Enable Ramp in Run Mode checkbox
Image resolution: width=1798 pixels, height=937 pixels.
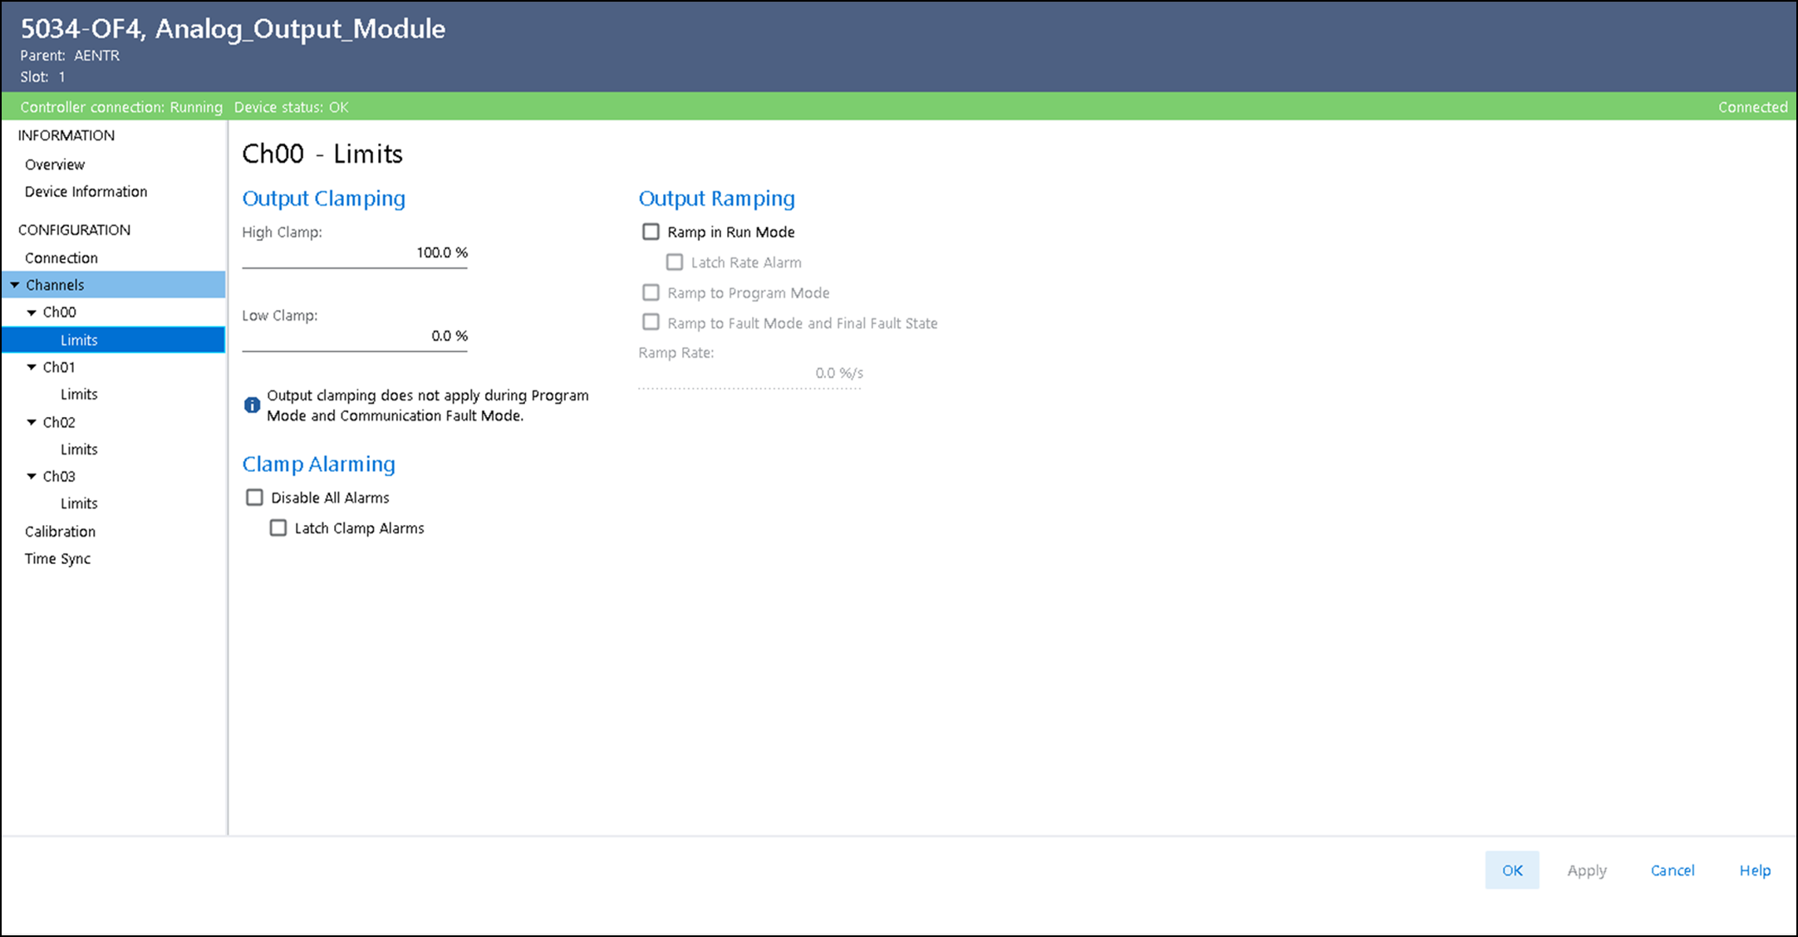pos(651,232)
